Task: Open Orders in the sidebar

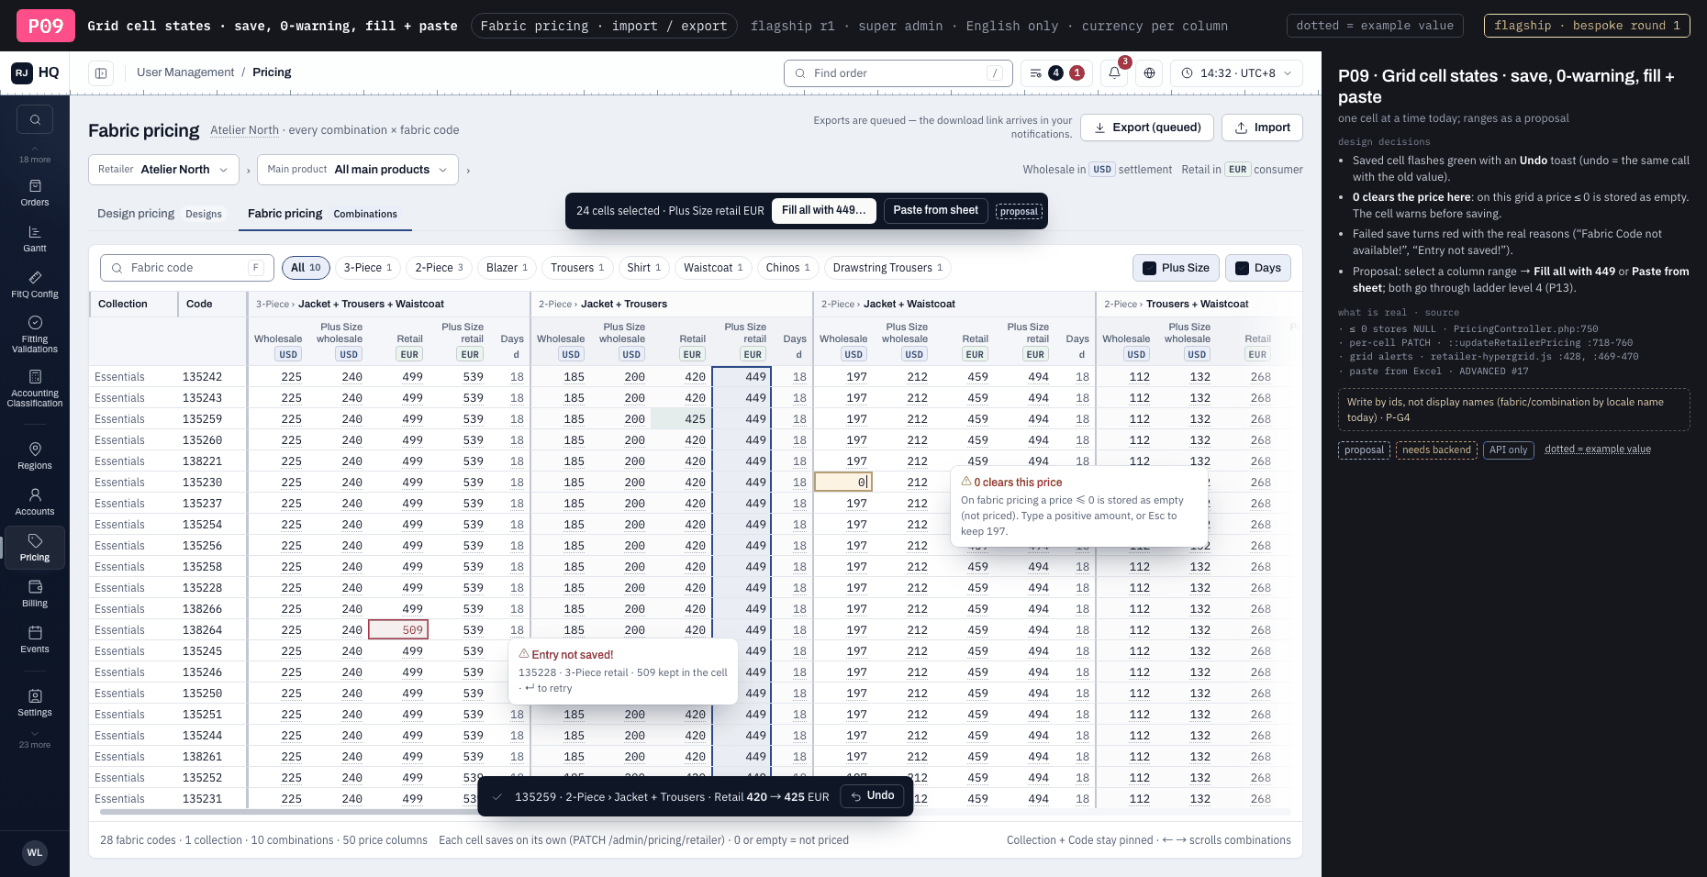Action: pyautogui.click(x=35, y=193)
